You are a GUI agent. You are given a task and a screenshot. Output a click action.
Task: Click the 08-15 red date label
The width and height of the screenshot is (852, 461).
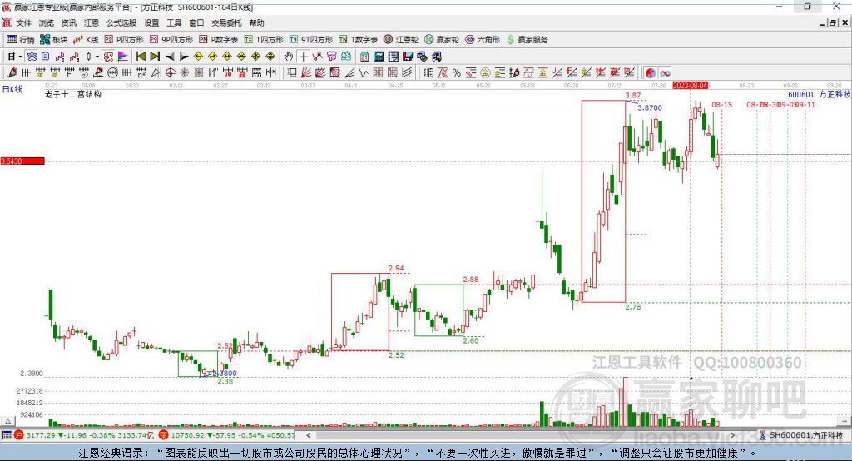pyautogui.click(x=721, y=104)
